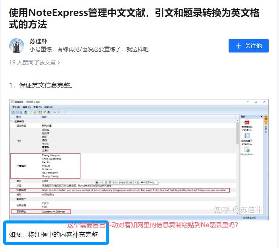Image resolution: width=279 pixels, height=247 pixels.
Task: Click the 字段 column header
Action: tap(19, 117)
